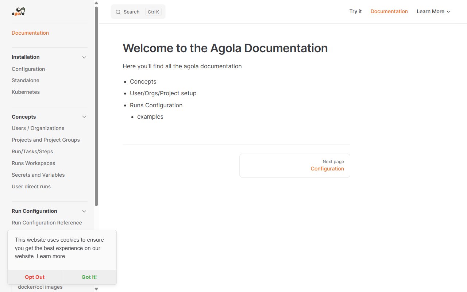Collapse the Installation section chevron
The width and height of the screenshot is (467, 292).
pyautogui.click(x=84, y=57)
